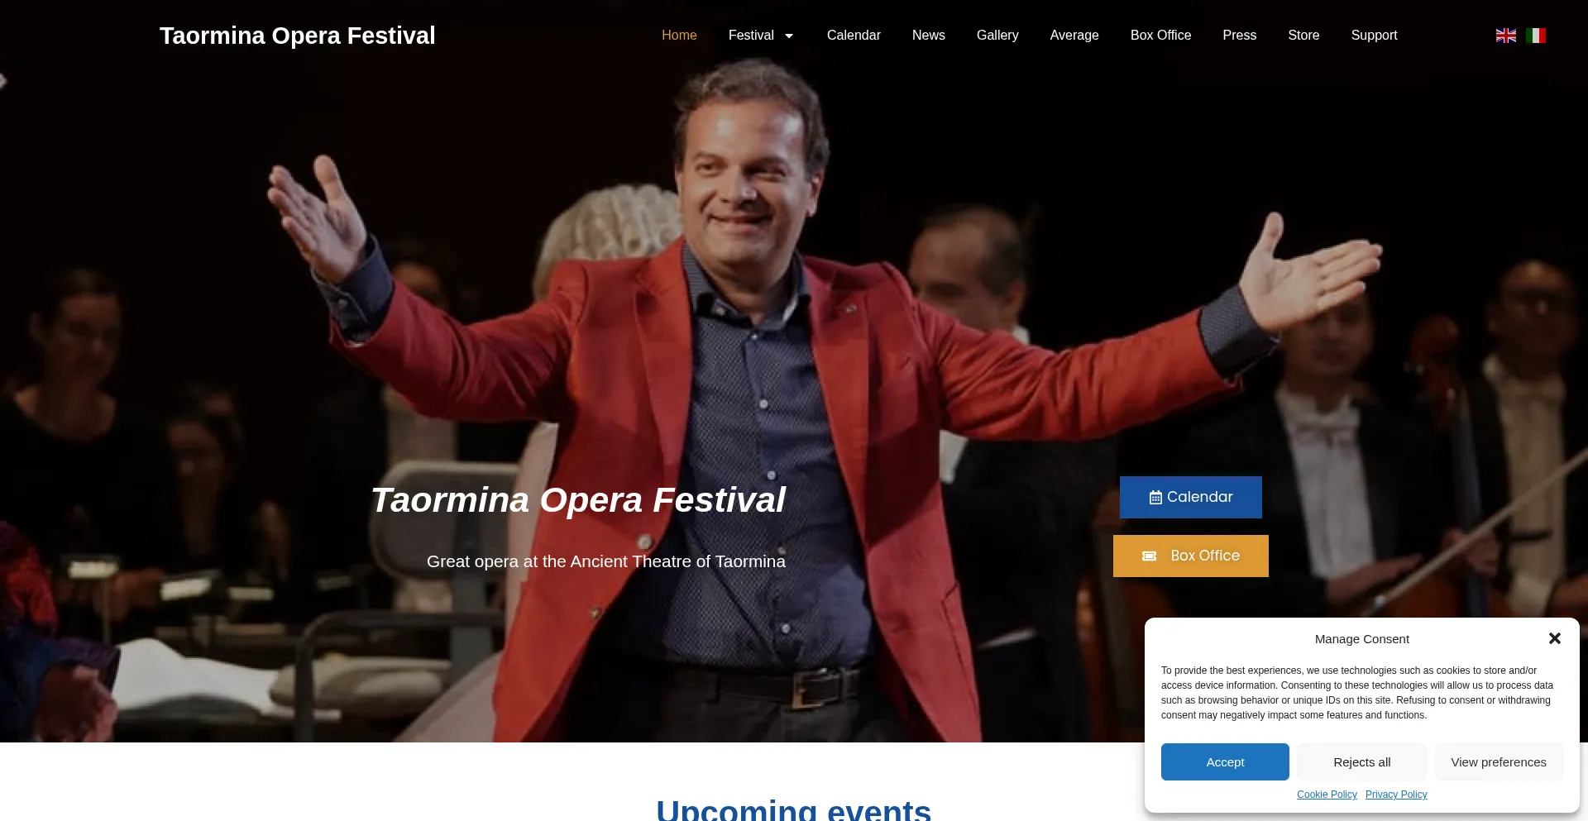Open the Gallery menu item
Viewport: 1588px width, 821px height.
(997, 36)
